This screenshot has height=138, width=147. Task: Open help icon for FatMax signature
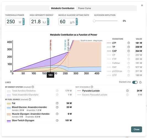coord(129,63)
